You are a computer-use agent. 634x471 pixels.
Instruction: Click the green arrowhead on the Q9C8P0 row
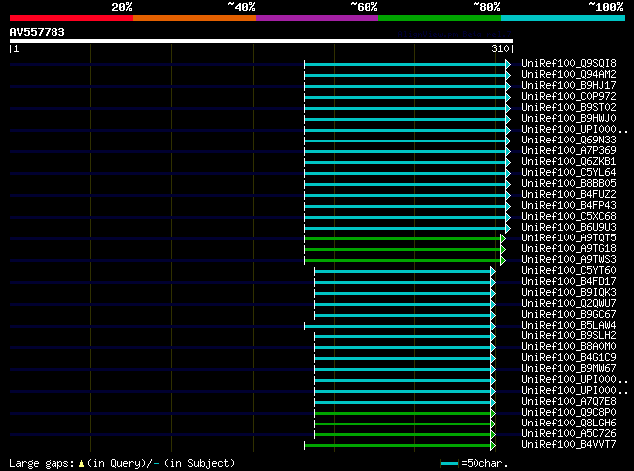point(493,414)
